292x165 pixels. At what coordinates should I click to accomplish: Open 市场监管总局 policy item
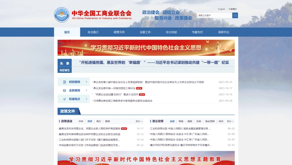(x=89, y=145)
